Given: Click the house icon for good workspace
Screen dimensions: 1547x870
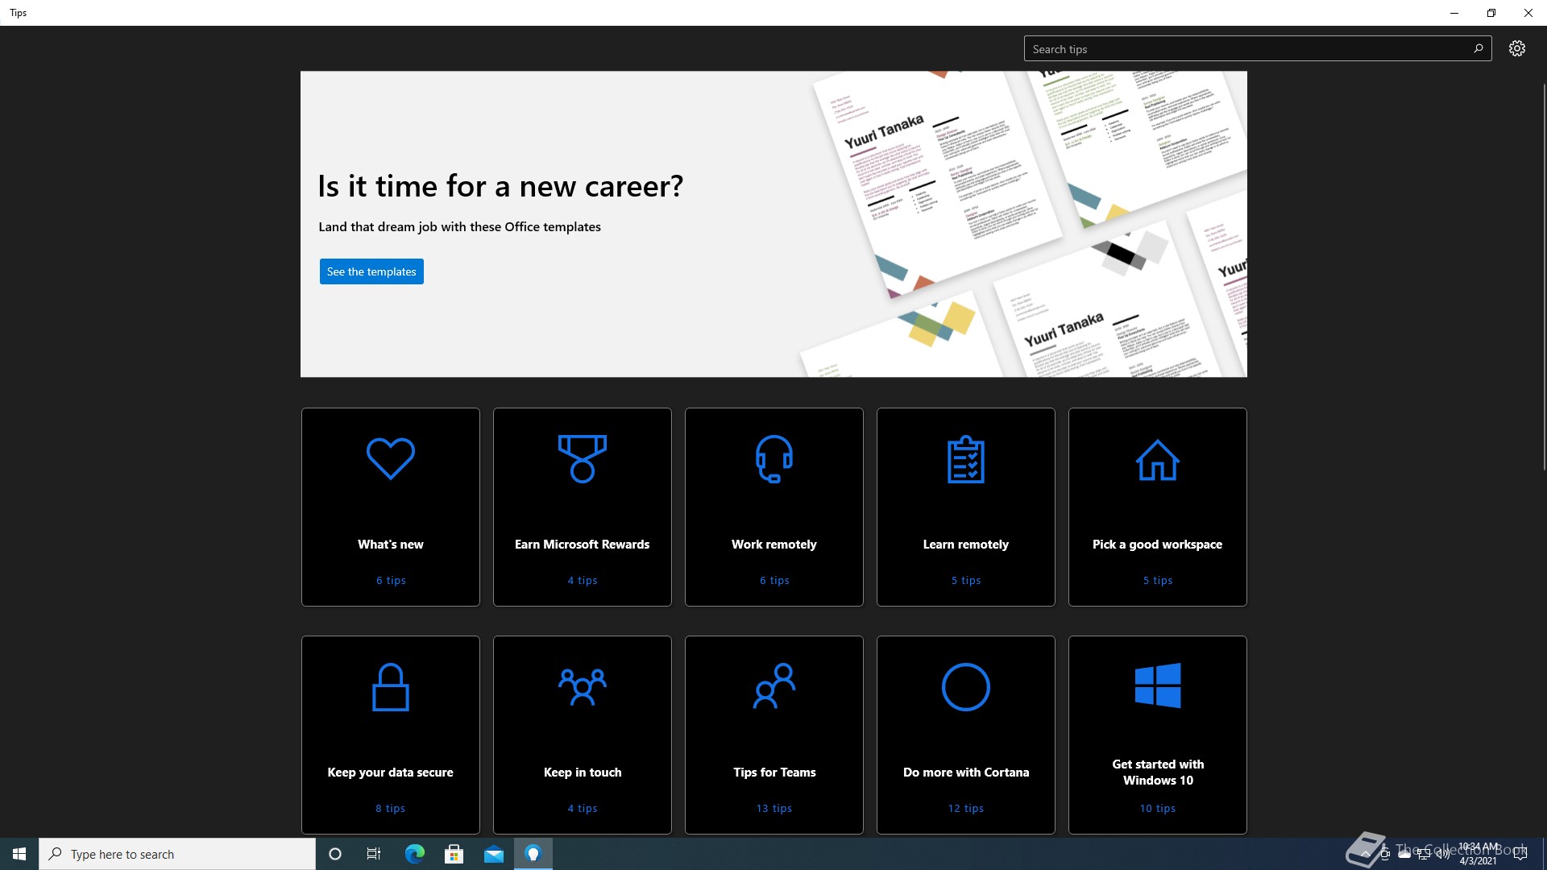Looking at the screenshot, I should point(1157,460).
